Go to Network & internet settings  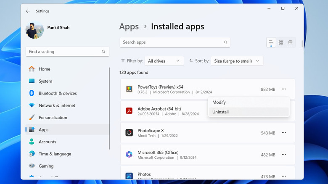[57, 105]
